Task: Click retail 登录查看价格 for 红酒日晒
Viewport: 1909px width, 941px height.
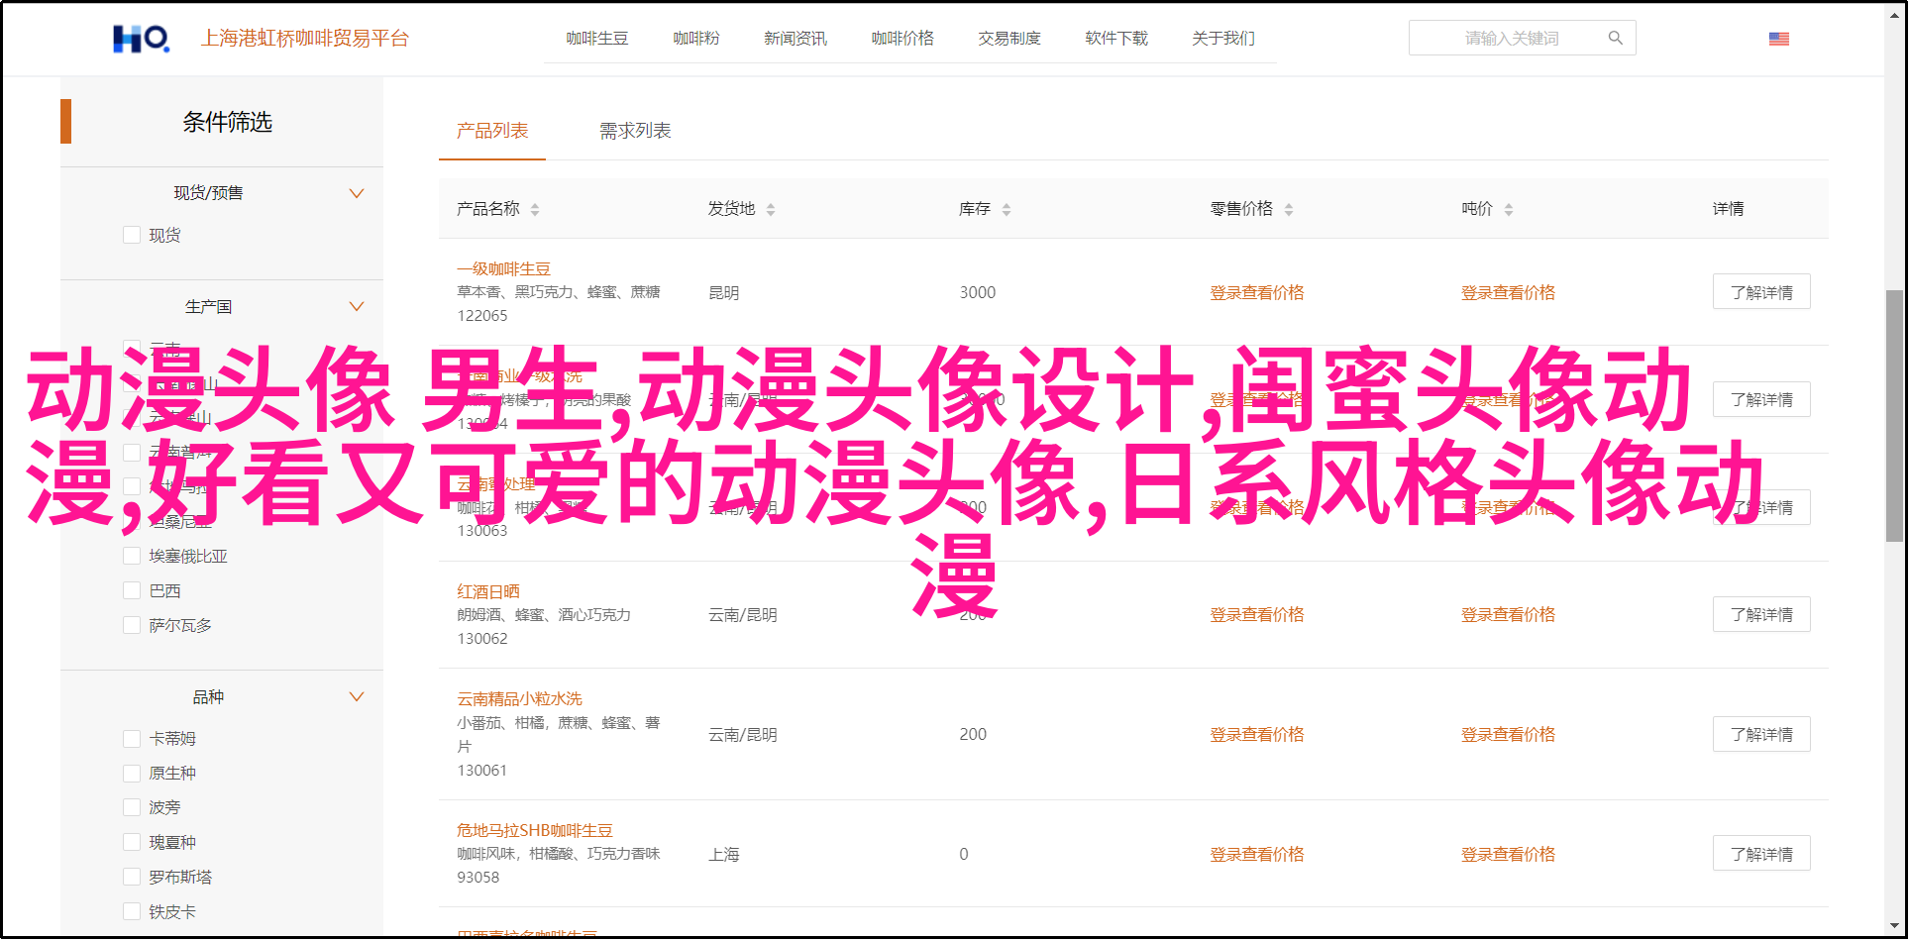Action: click(1257, 615)
